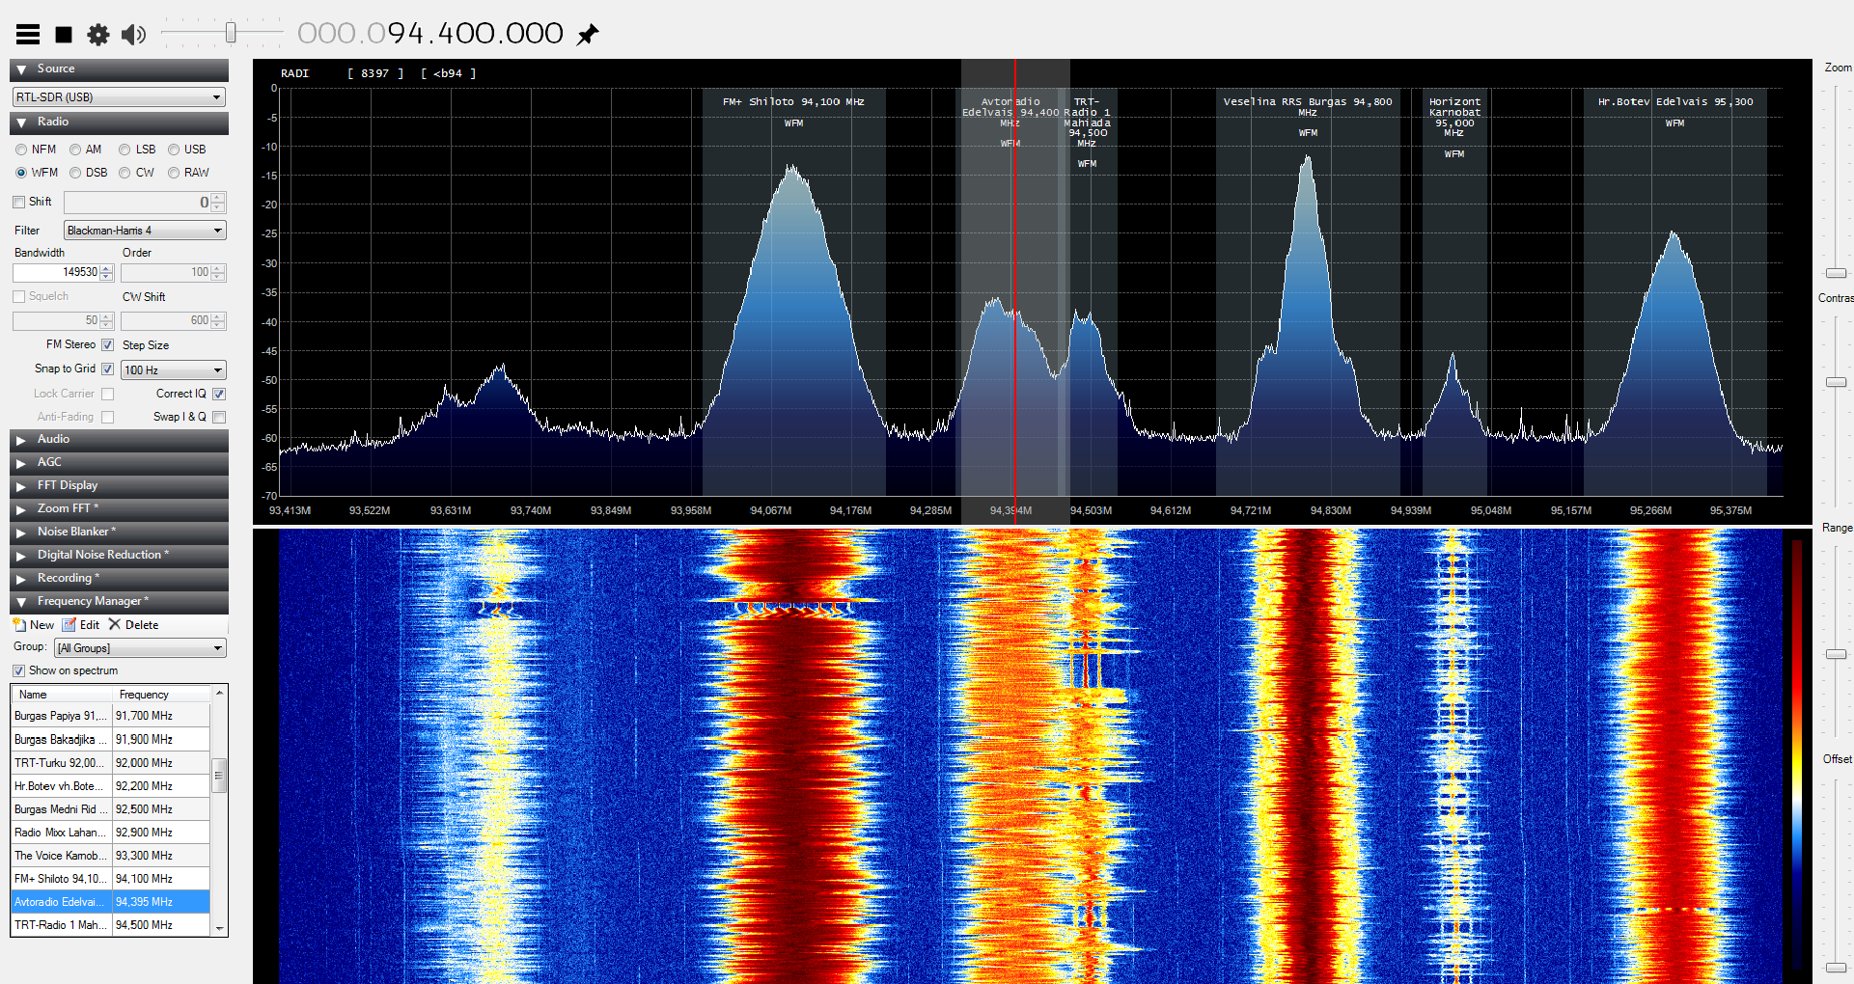Sort the list by the Frequency column header
Viewport: 1854px width, 984px height.
coord(161,695)
